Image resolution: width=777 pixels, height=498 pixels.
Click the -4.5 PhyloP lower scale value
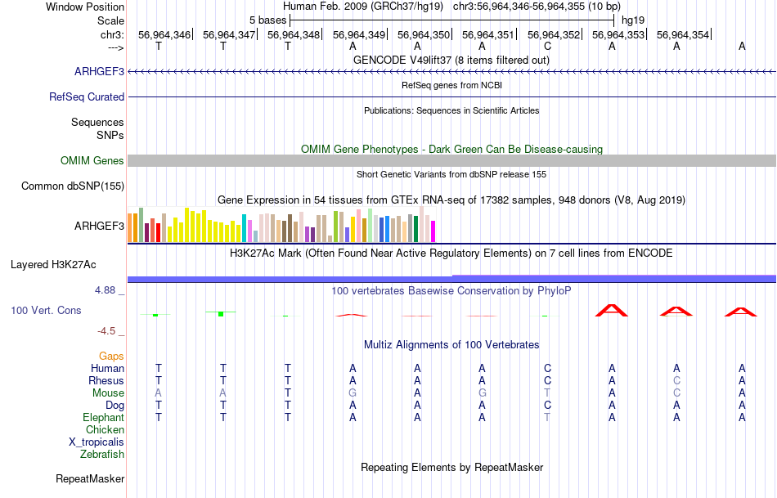(106, 331)
